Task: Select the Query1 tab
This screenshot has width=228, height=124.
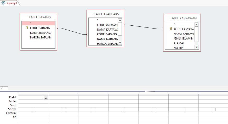Action: [x=10, y=3]
